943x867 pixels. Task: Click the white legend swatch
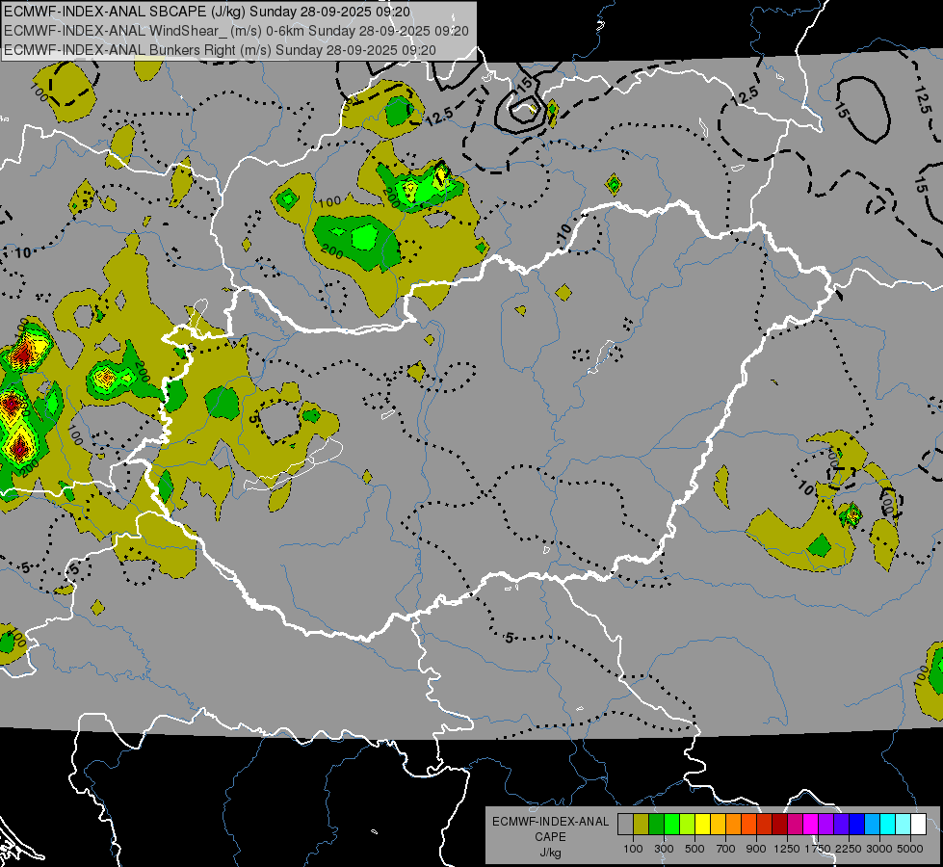pyautogui.click(x=918, y=825)
